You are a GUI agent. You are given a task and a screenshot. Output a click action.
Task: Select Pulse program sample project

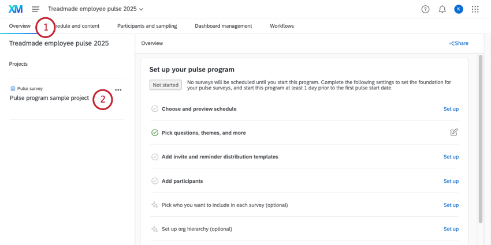point(49,98)
